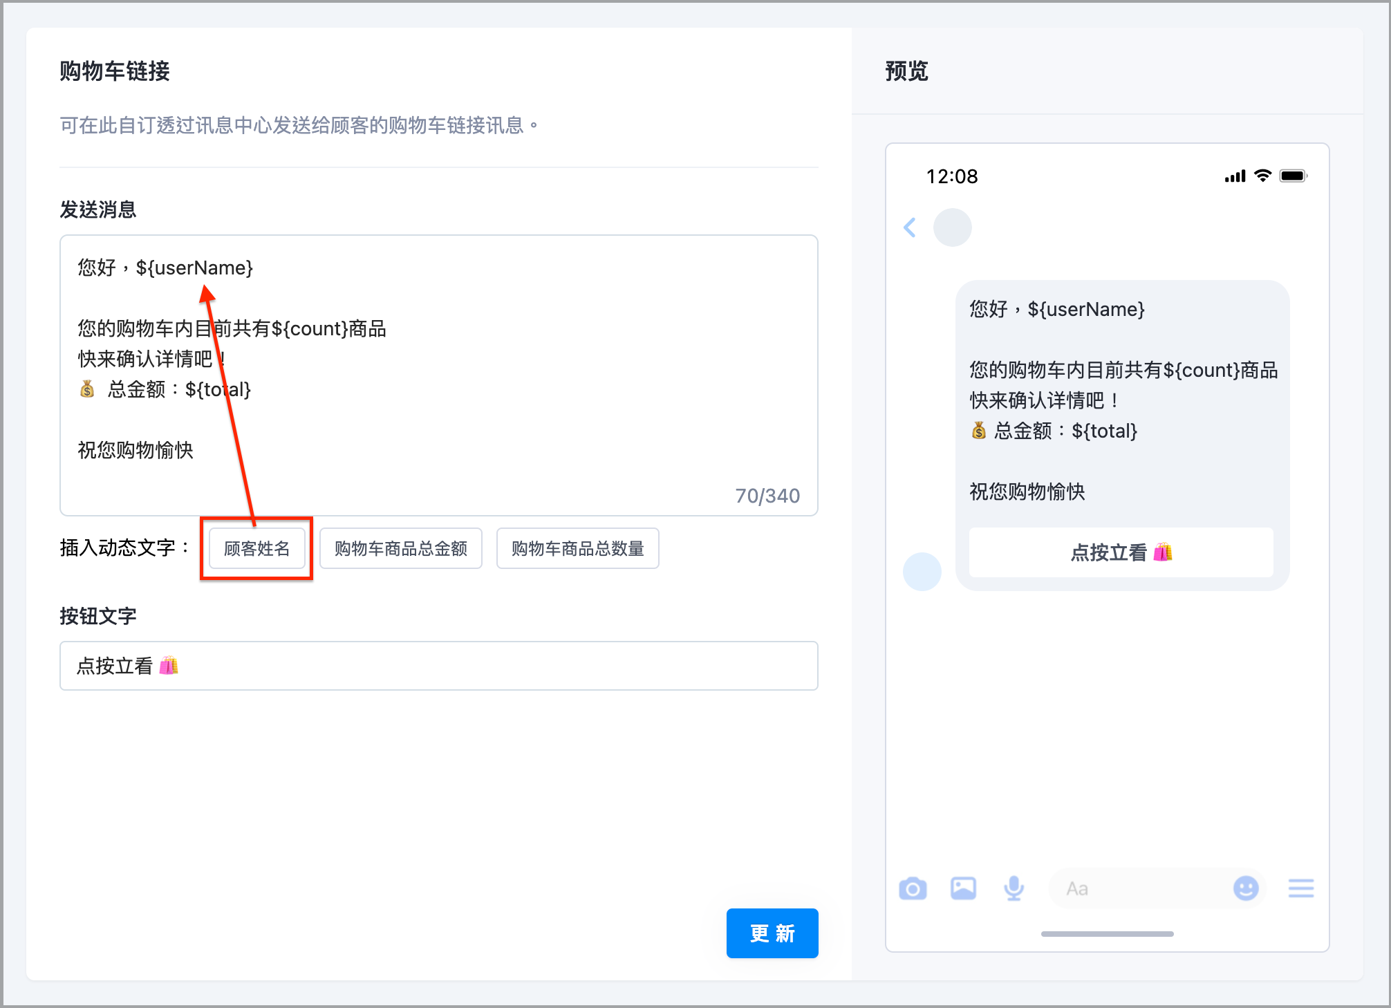Click 祝您购物愉快 text in the preview bubble

[x=1027, y=492]
